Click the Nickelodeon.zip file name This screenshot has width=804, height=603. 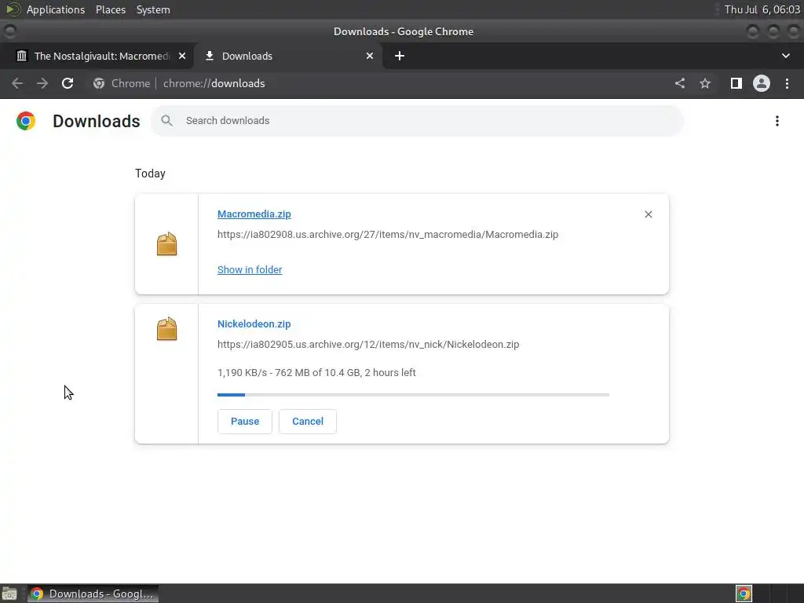pyautogui.click(x=254, y=324)
